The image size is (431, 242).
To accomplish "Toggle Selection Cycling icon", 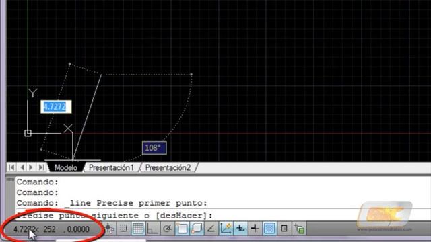I will (299, 229).
